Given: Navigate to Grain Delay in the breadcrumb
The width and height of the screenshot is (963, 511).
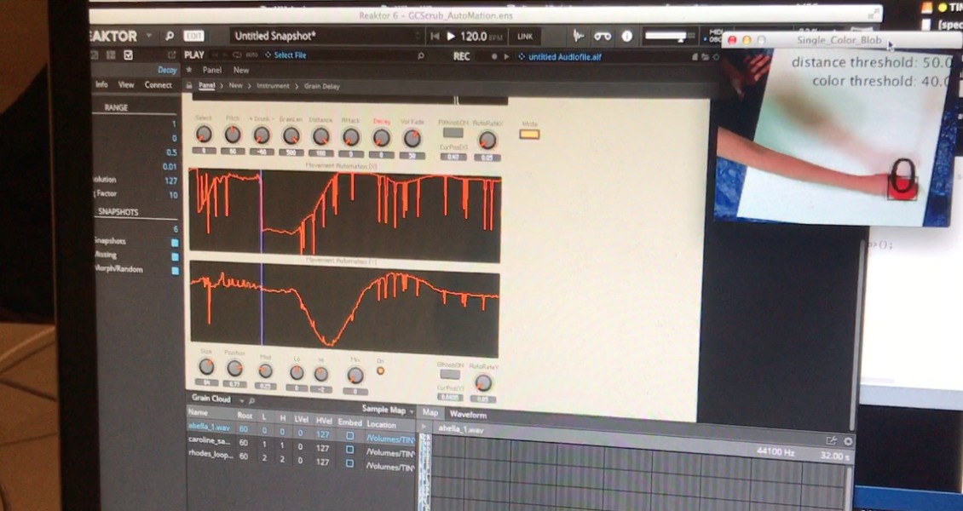Looking at the screenshot, I should pos(322,87).
